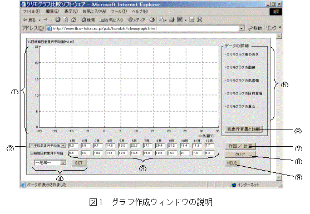Click the Discuss toolbar icon
This screenshot has width=310, height=214.
pyautogui.click(x=192, y=19)
